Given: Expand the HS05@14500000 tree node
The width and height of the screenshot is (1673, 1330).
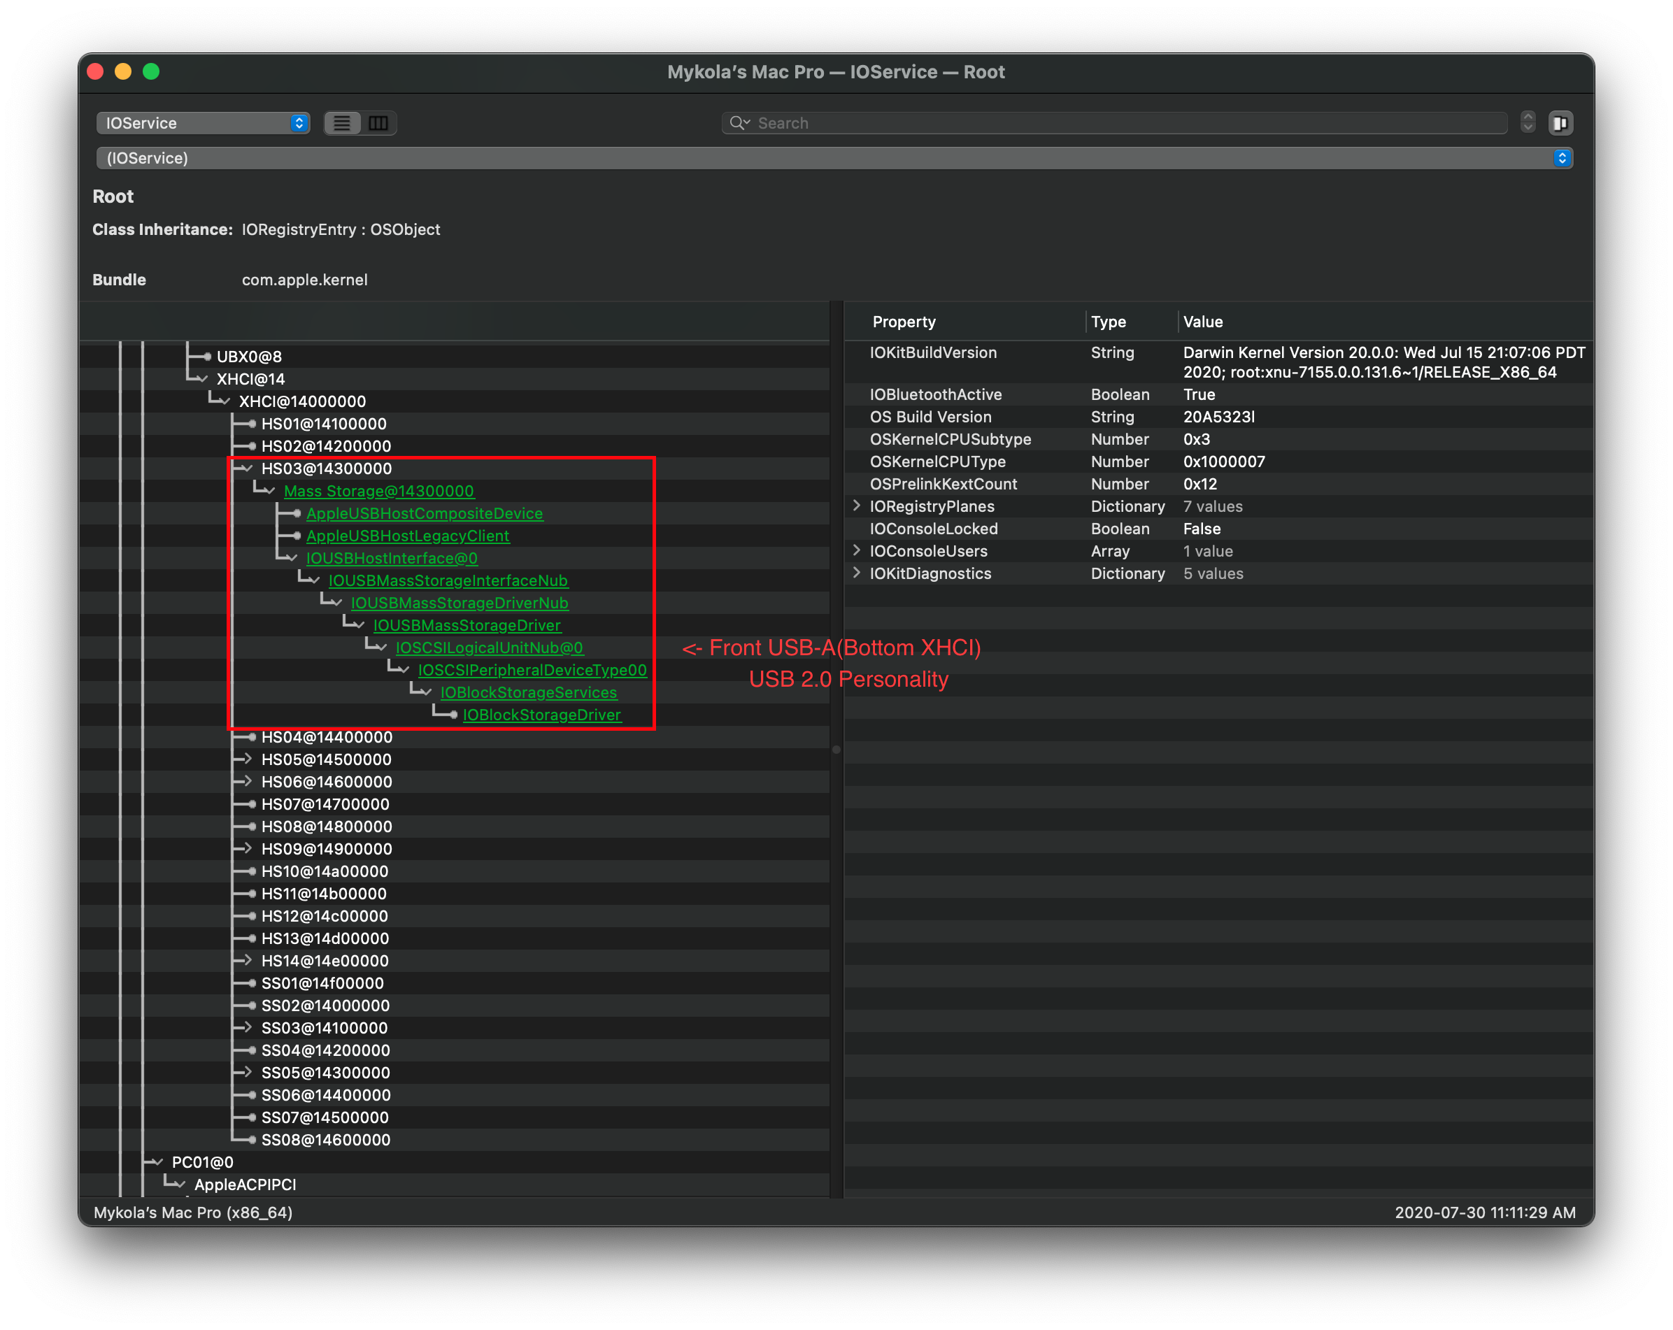Looking at the screenshot, I should tap(248, 759).
